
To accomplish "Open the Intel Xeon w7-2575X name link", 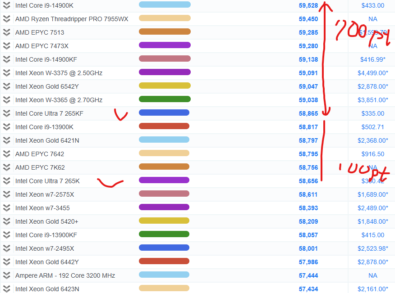I will tap(45, 194).
